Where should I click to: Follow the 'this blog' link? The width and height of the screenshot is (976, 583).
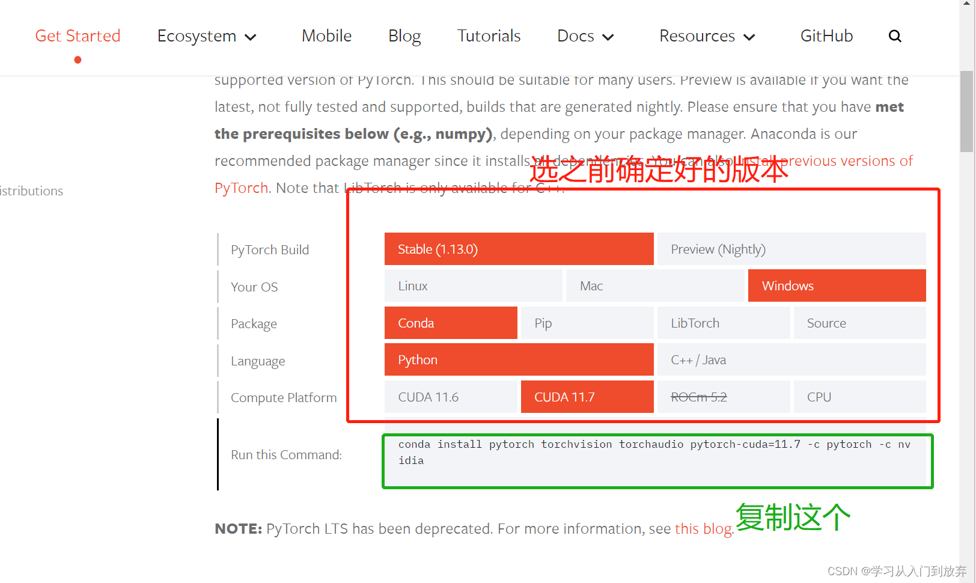coord(703,529)
